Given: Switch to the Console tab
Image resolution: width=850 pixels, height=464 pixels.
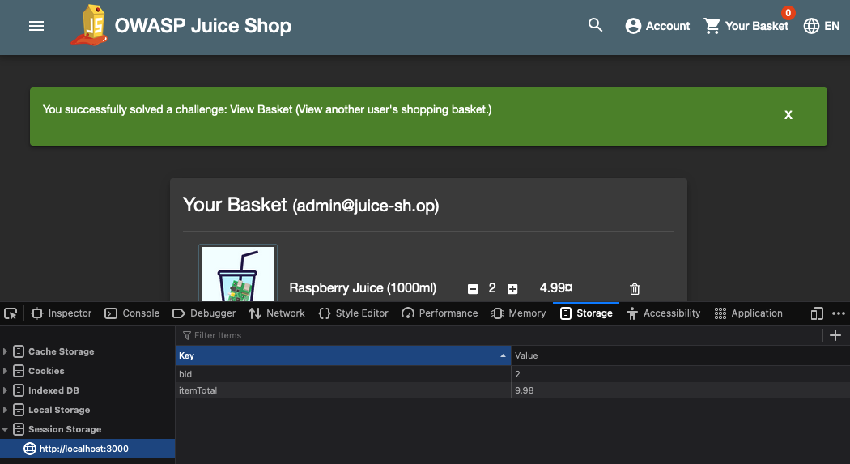Looking at the screenshot, I should [132, 313].
